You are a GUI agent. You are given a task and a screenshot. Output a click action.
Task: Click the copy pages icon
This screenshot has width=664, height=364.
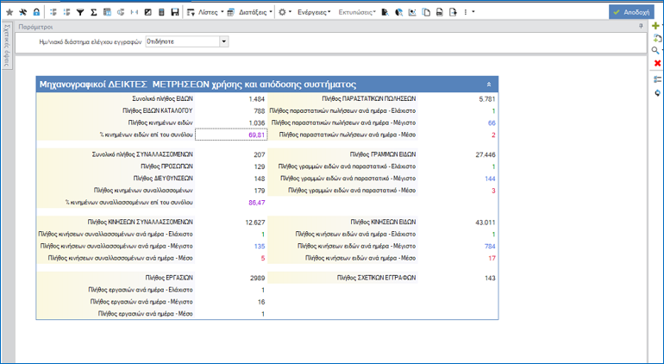coord(426,12)
